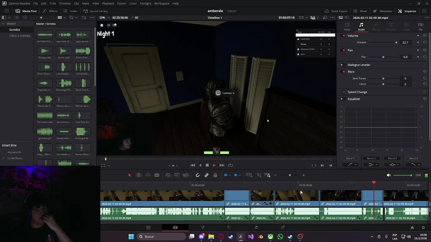Click the red Play button
431x242 pixels.
[214, 165]
